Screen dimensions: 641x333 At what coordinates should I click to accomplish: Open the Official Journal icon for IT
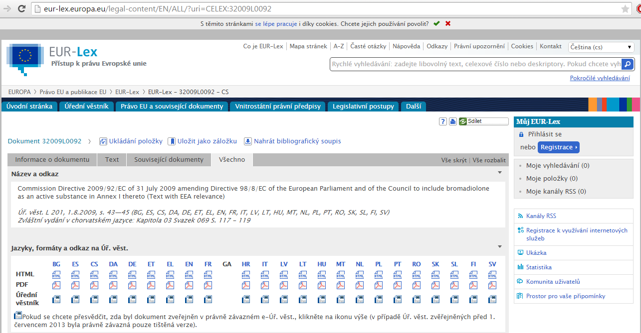click(265, 299)
